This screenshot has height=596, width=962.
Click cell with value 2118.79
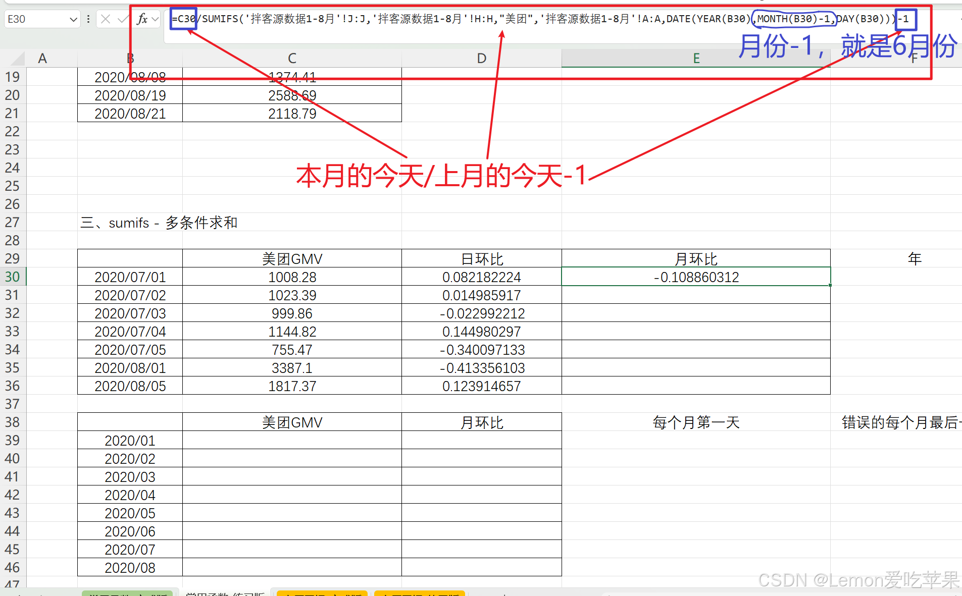pos(292,113)
